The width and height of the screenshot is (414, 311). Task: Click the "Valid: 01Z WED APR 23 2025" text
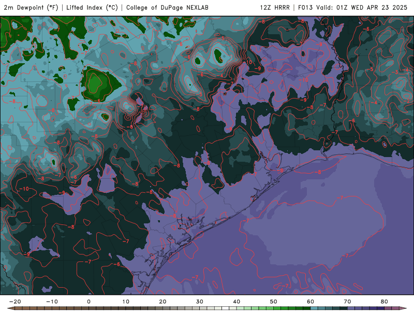361,8
